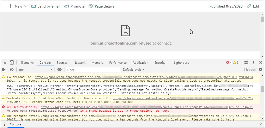The width and height of the screenshot is (265, 128).
Task: Switch to the Network tab
Action: coord(79,63)
